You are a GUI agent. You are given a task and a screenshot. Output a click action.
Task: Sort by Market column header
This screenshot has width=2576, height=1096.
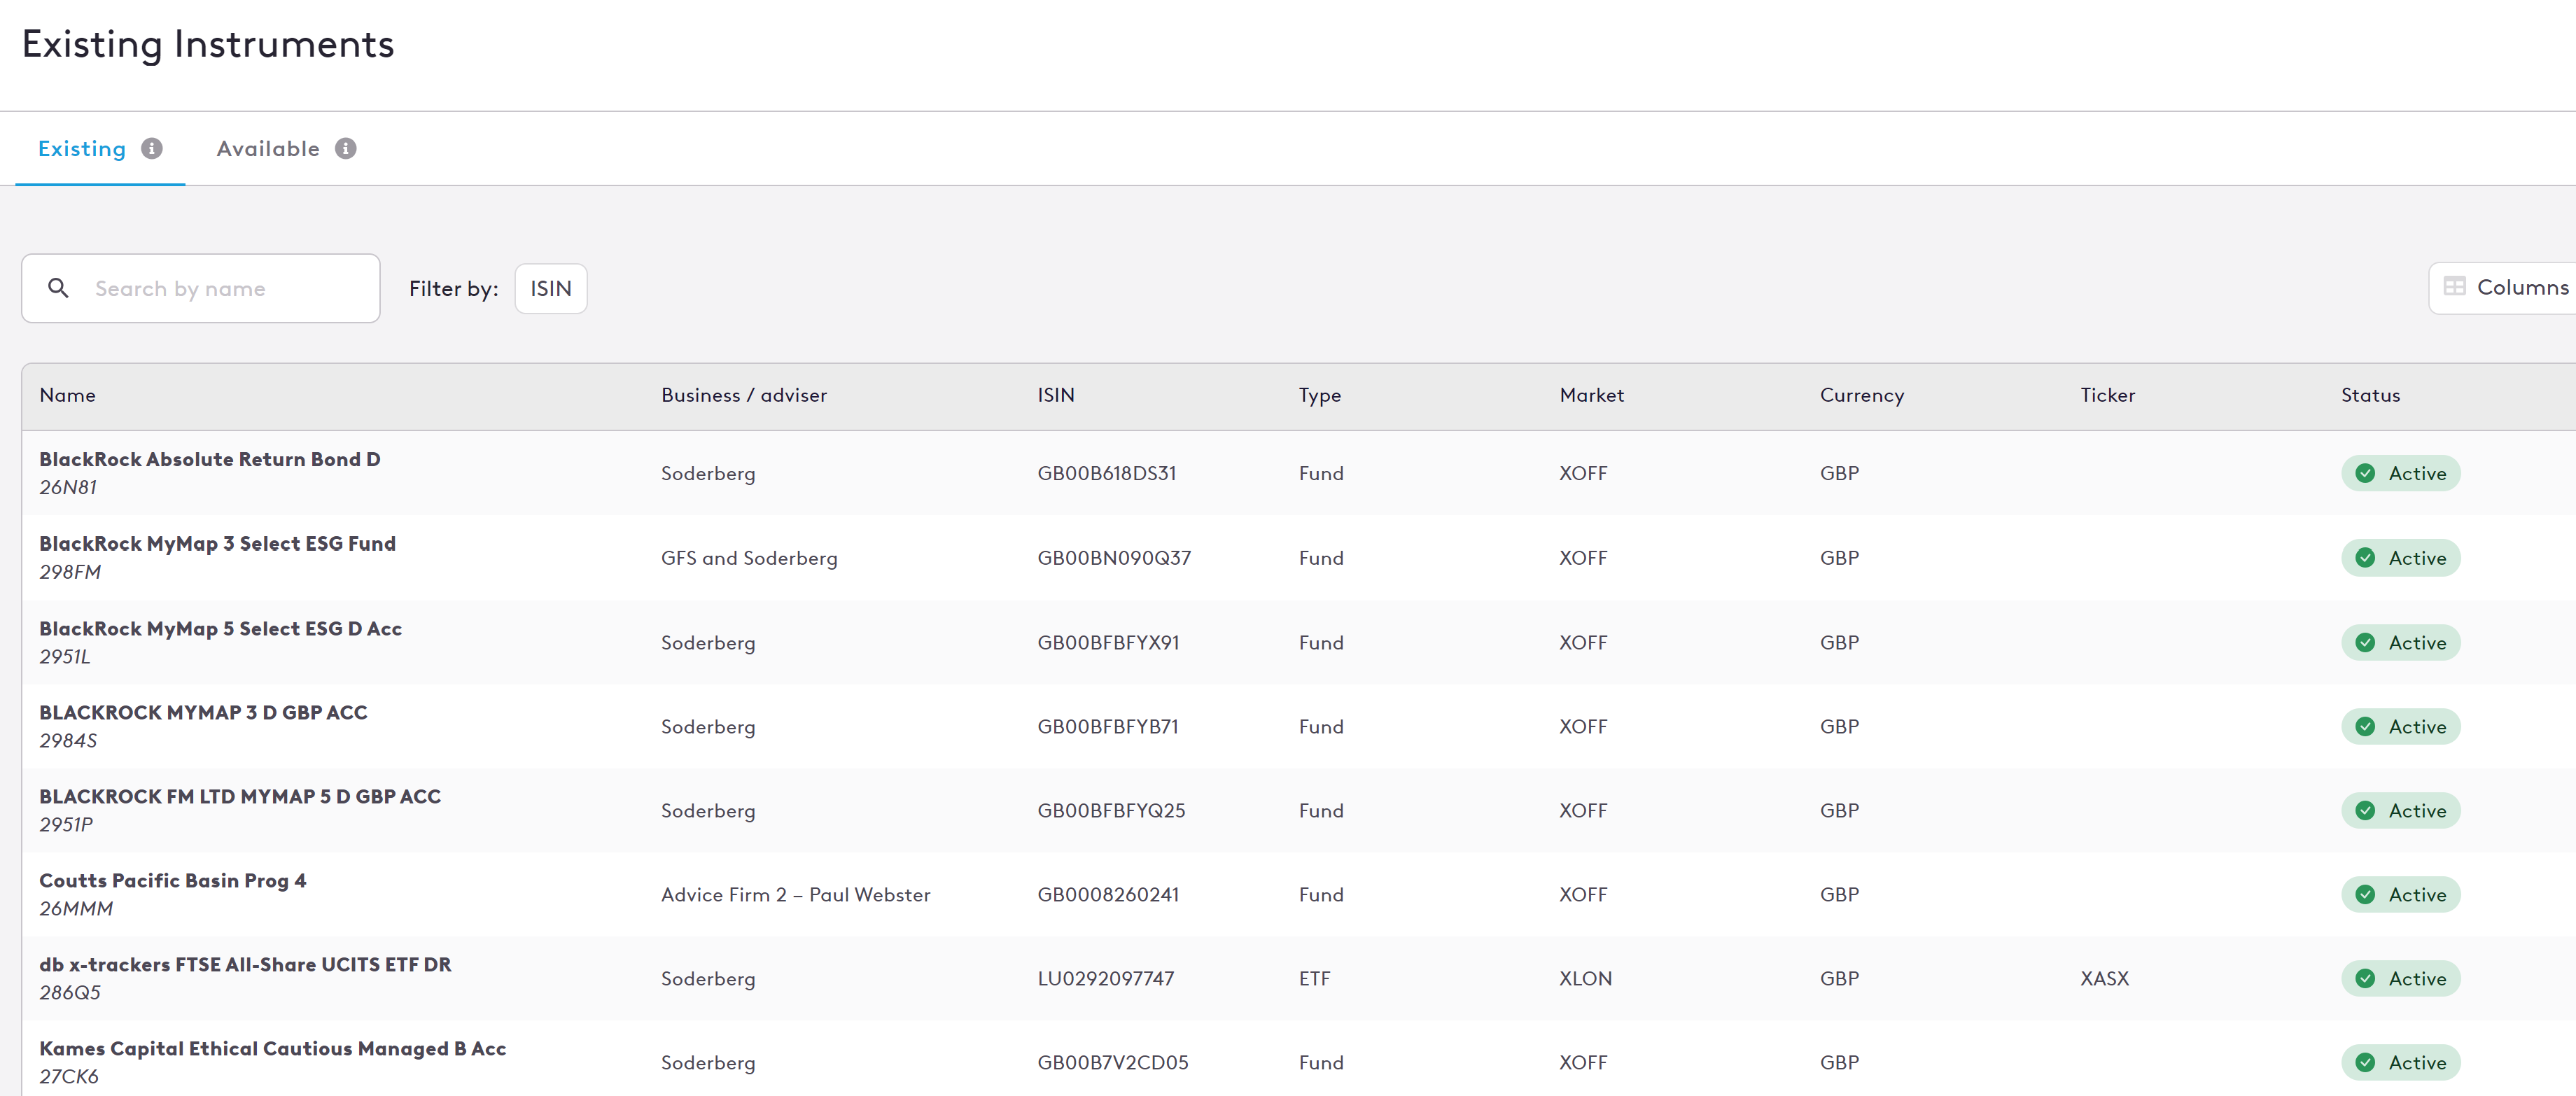[x=1592, y=395]
